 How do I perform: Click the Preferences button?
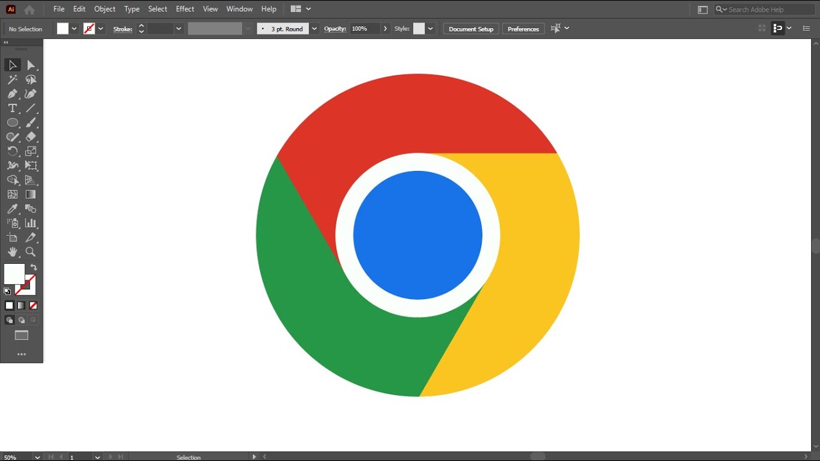523,29
